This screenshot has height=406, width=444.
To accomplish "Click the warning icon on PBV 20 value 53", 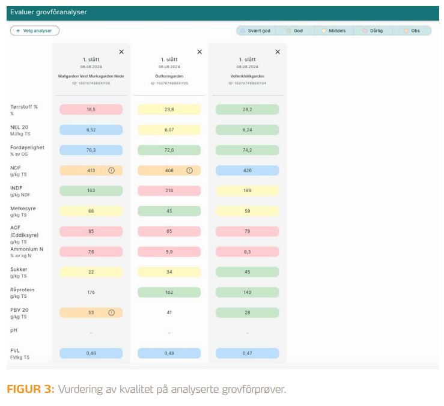I will click(112, 312).
